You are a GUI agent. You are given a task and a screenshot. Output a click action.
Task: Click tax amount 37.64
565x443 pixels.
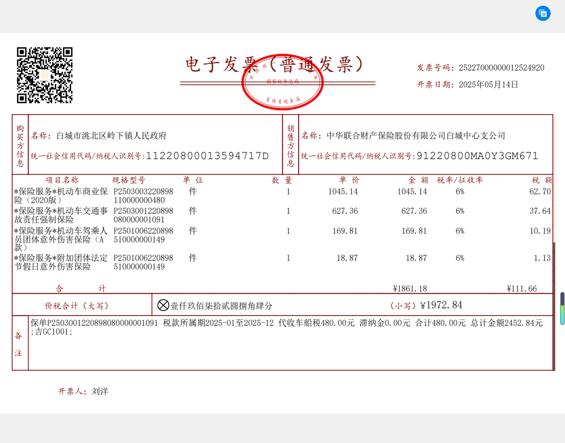pos(540,211)
